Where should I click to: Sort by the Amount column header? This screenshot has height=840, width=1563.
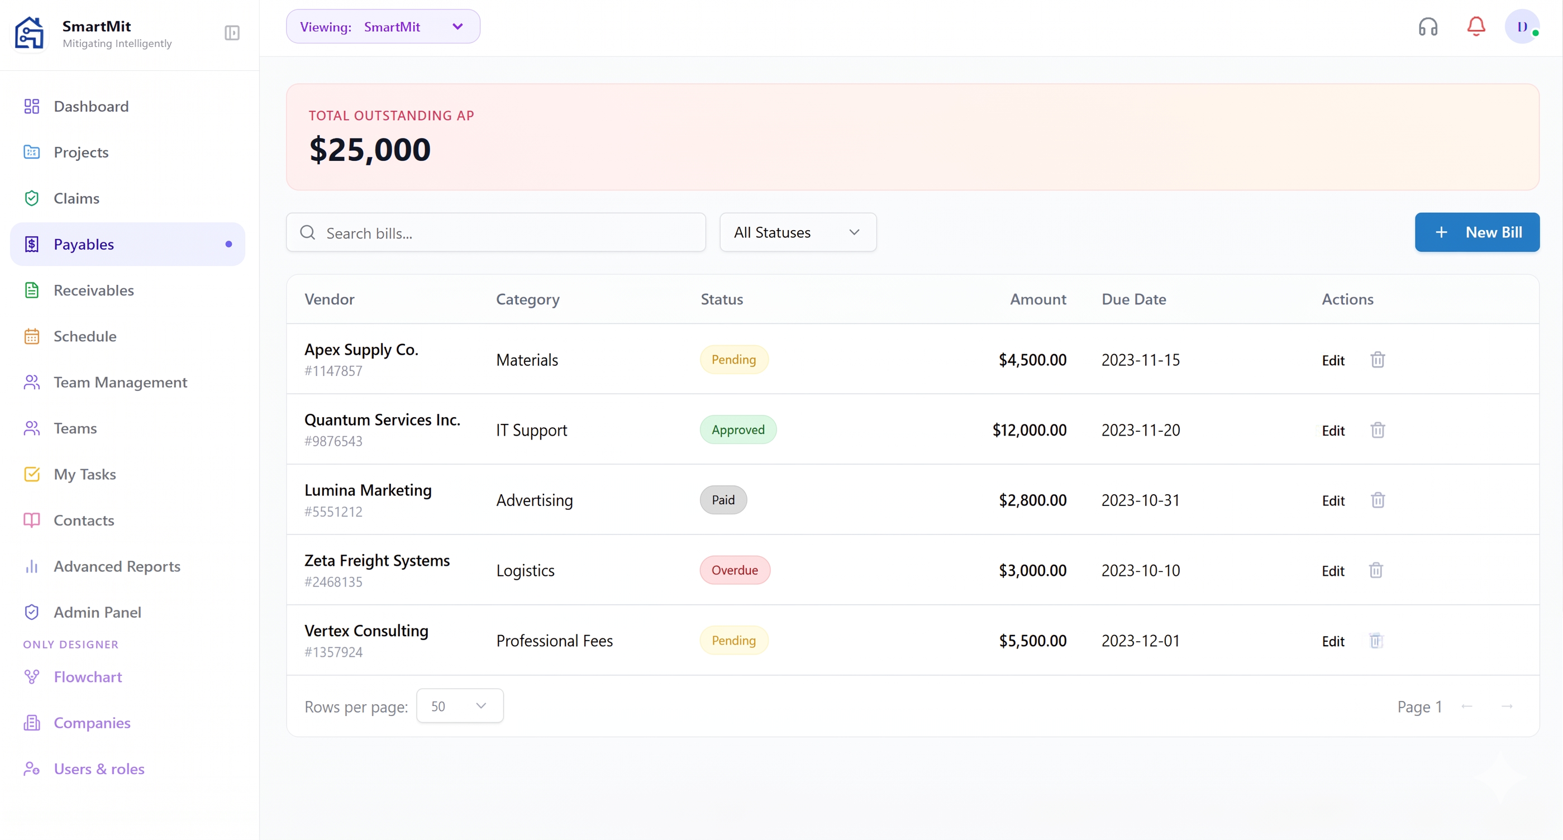click(x=1037, y=299)
